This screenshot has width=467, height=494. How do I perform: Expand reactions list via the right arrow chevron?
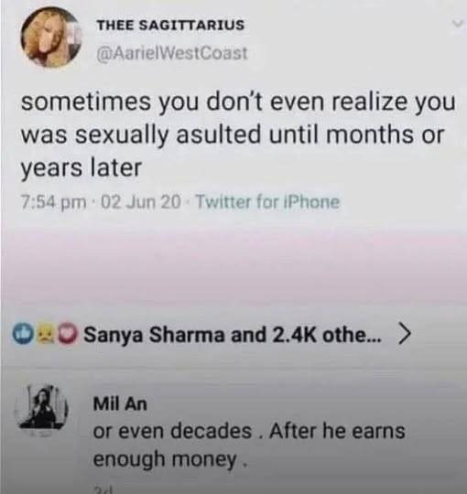coord(405,334)
